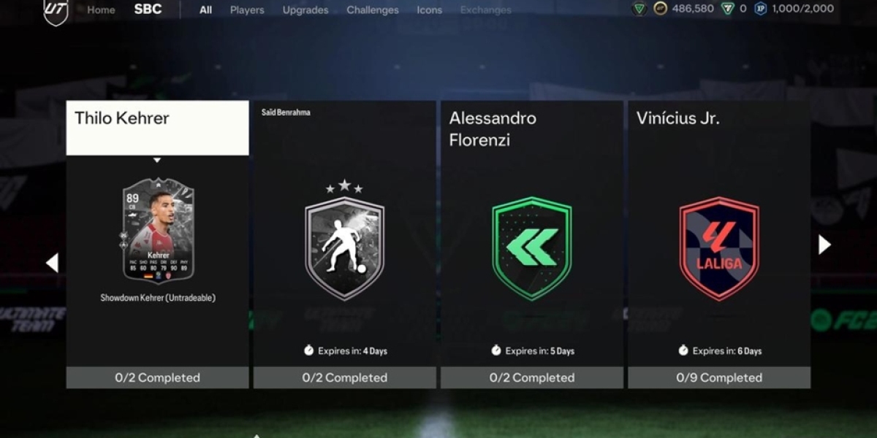877x438 pixels.
Task: Expand the Thilo Kehrer header arrow
Action: pyautogui.click(x=156, y=160)
